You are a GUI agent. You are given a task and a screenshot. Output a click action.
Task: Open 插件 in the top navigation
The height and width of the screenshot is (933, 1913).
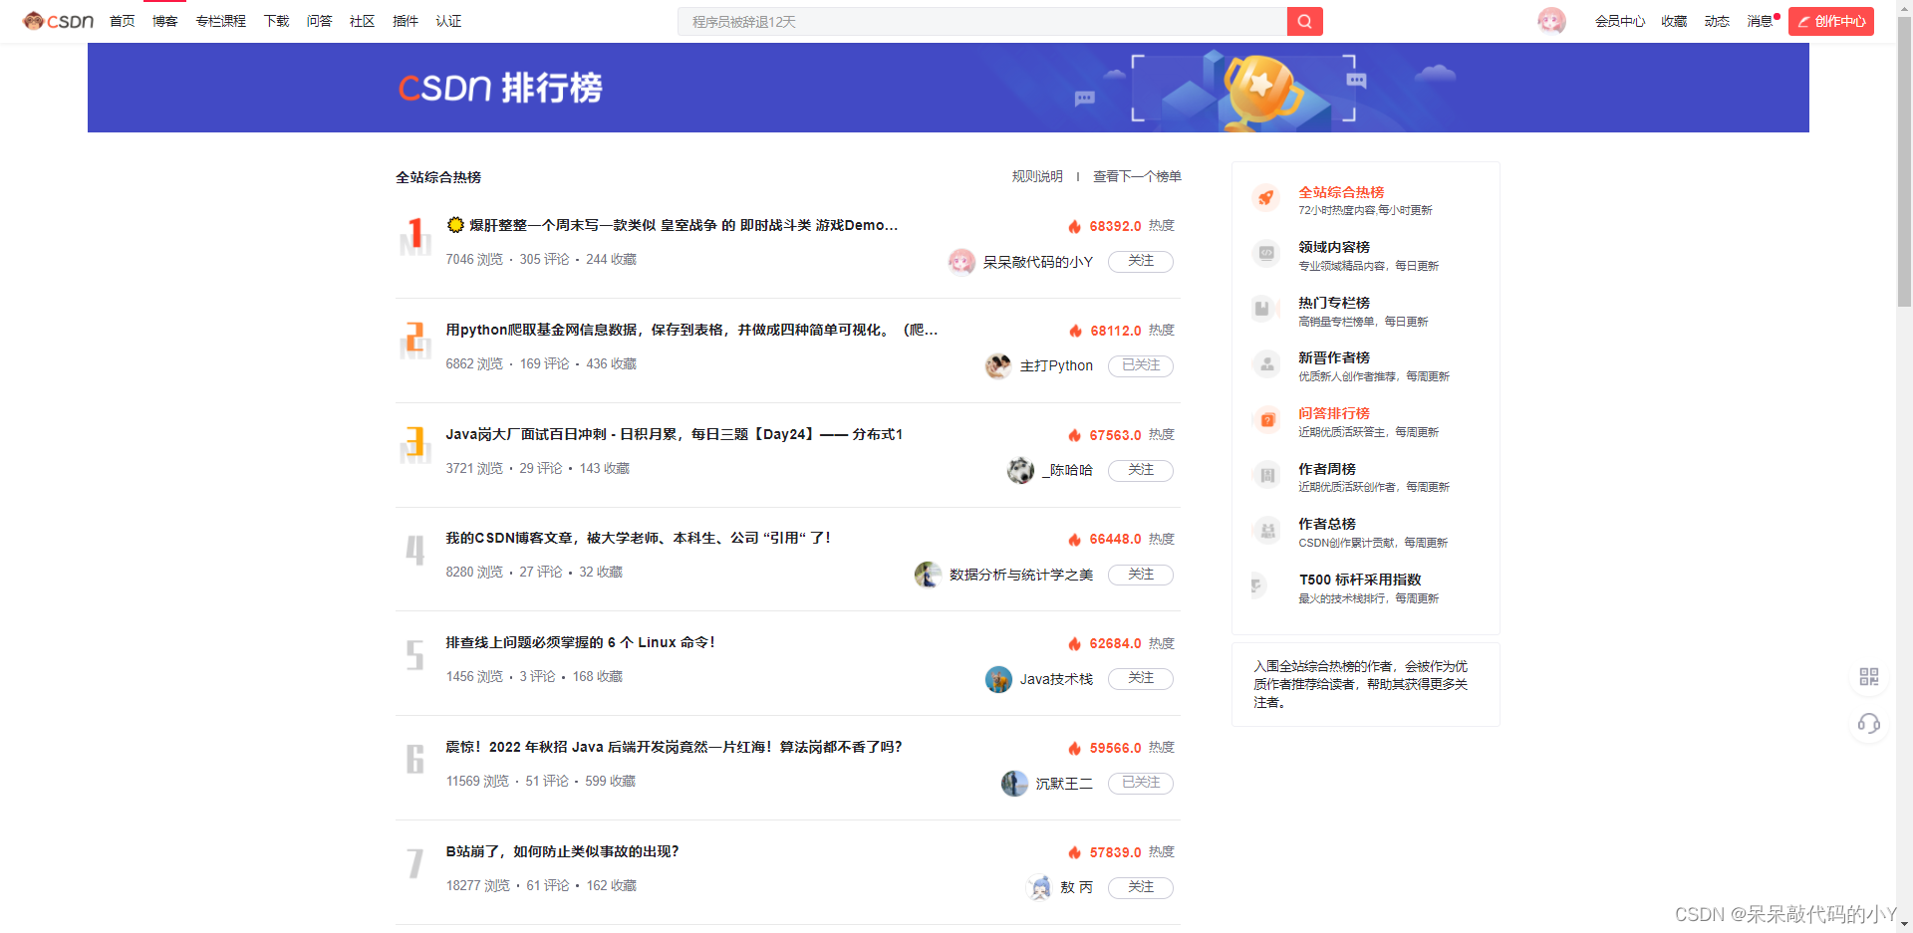(x=406, y=21)
